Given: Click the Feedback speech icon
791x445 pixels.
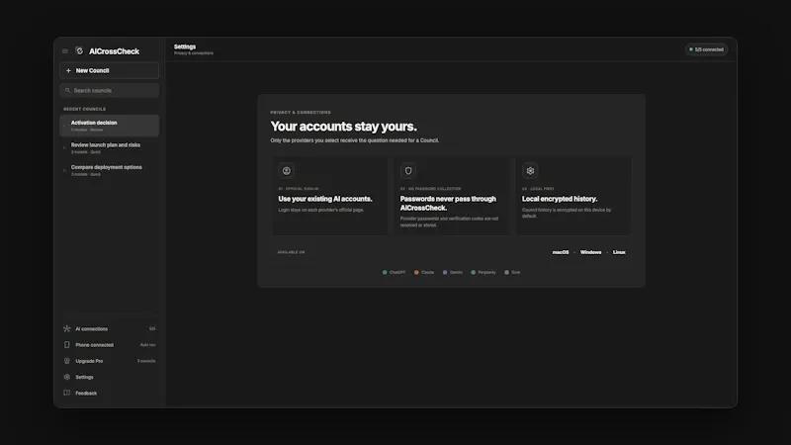Looking at the screenshot, I should (x=66, y=393).
